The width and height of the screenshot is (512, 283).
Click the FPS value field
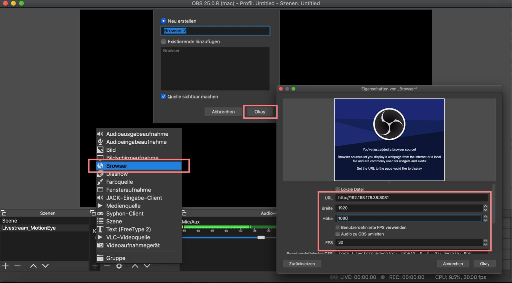pyautogui.click(x=409, y=242)
